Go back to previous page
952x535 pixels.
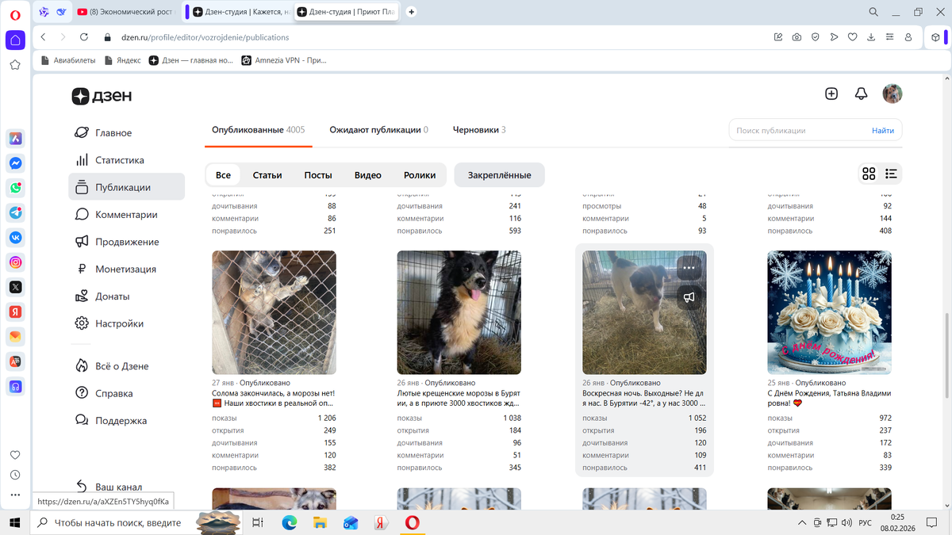coord(44,37)
